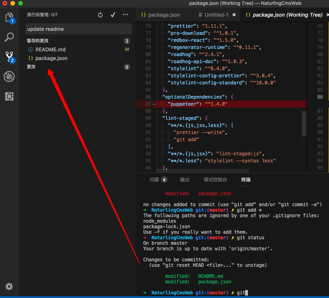Click the diff editor vertical scrollbar thumb
This screenshot has width=329, height=298.
coord(304,123)
